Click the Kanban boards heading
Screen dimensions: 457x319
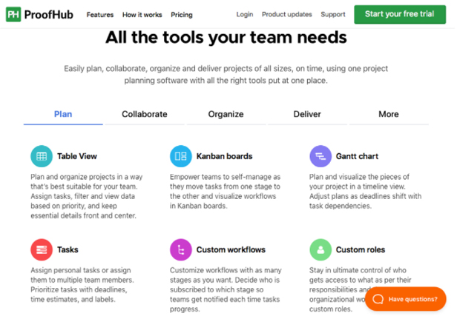224,156
